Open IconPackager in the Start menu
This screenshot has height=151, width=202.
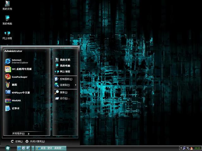click(19, 77)
